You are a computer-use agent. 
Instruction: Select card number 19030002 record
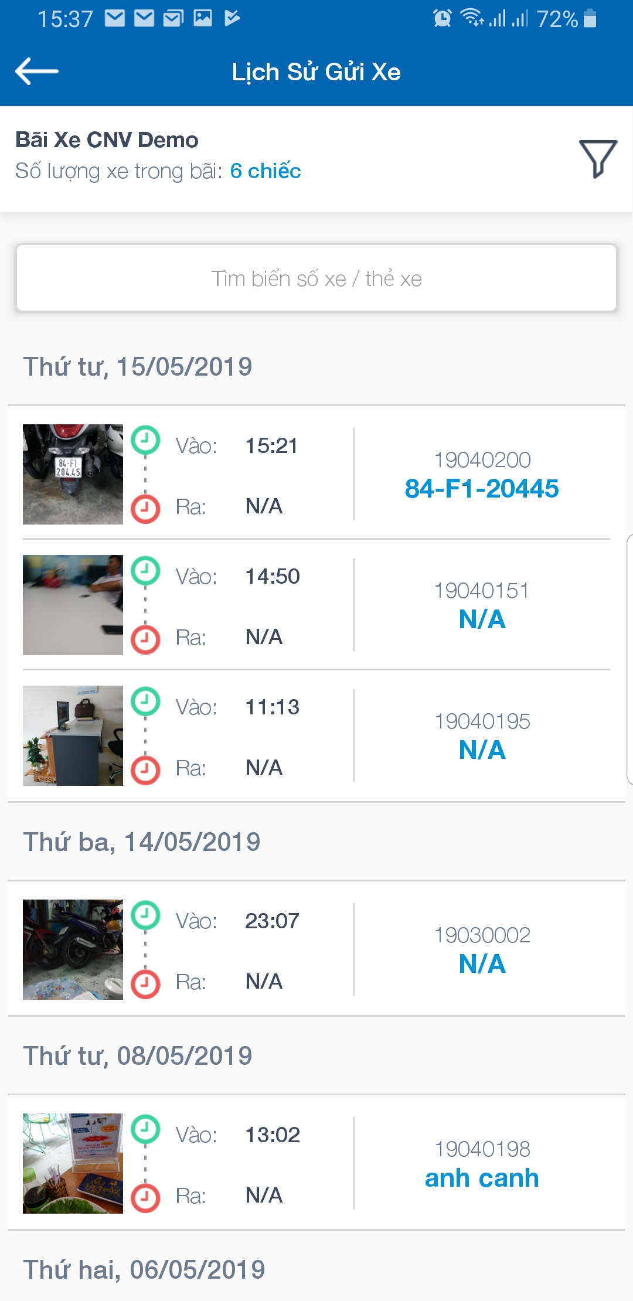click(x=482, y=935)
